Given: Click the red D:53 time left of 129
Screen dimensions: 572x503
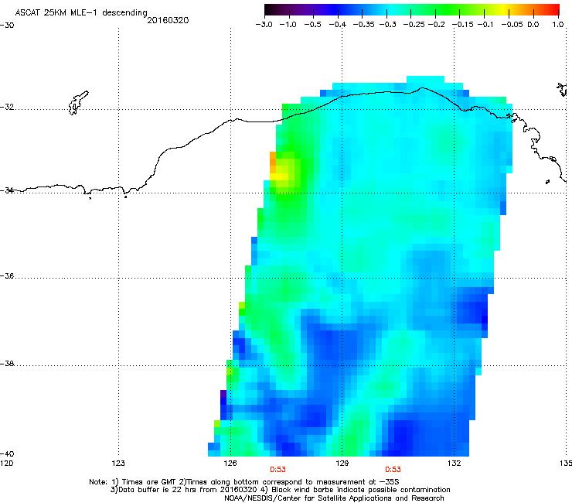Looking at the screenshot, I should point(277,470).
